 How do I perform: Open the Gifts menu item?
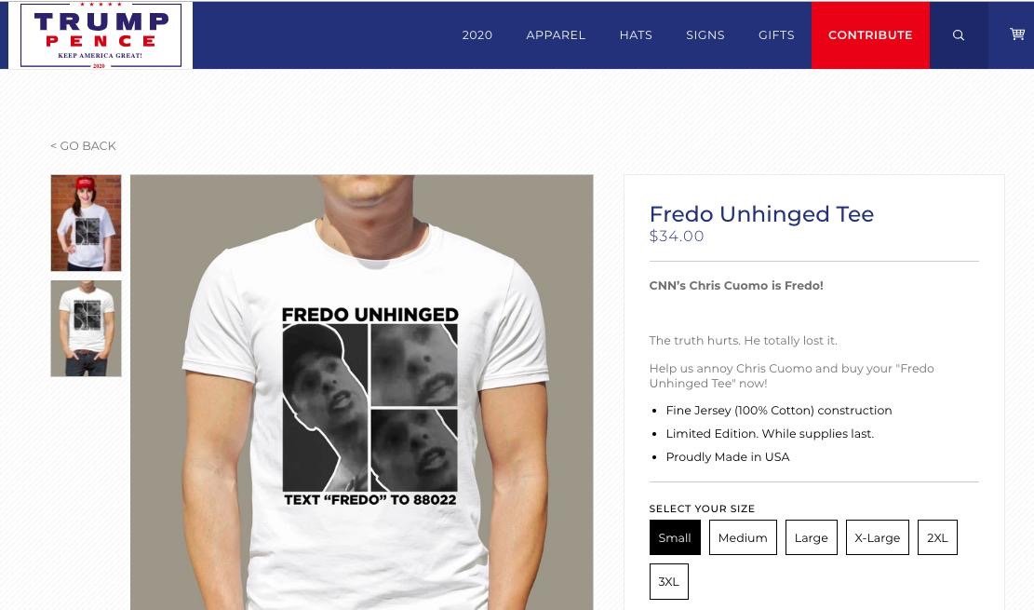point(776,35)
